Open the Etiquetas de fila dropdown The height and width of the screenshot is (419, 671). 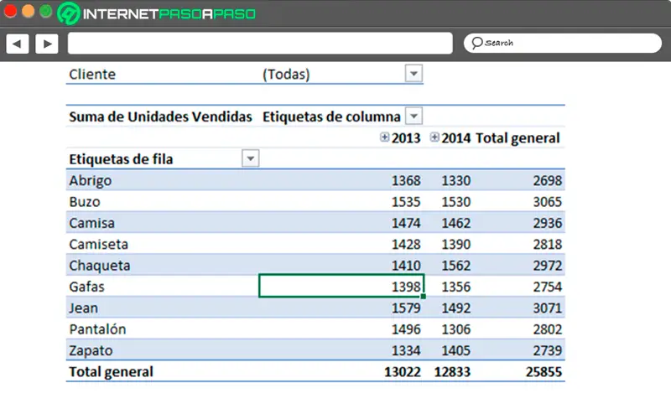click(x=250, y=158)
